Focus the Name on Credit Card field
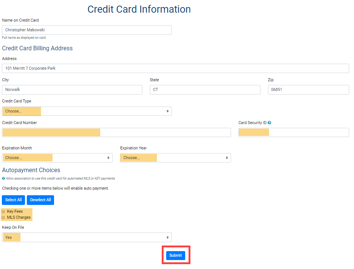Screen dimensions: 354x269 pos(86,30)
